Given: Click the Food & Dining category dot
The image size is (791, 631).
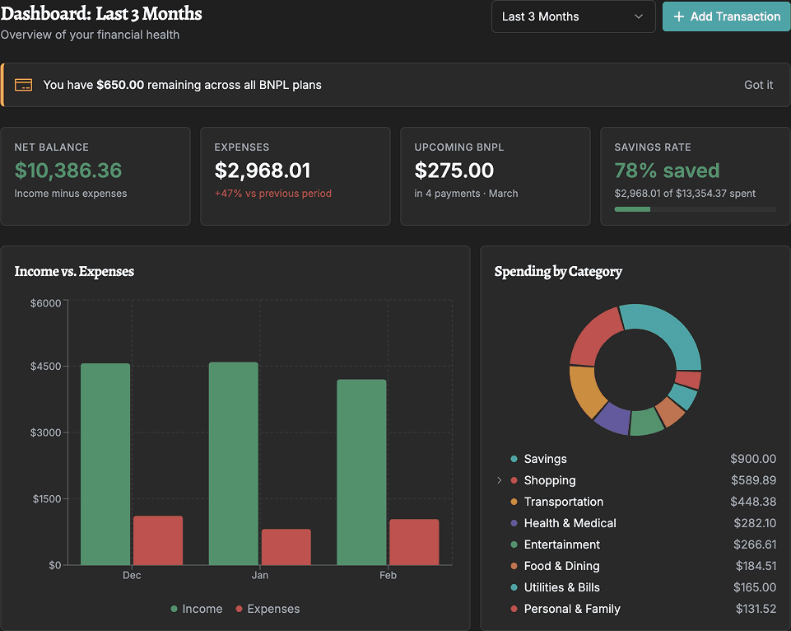Looking at the screenshot, I should click(514, 566).
